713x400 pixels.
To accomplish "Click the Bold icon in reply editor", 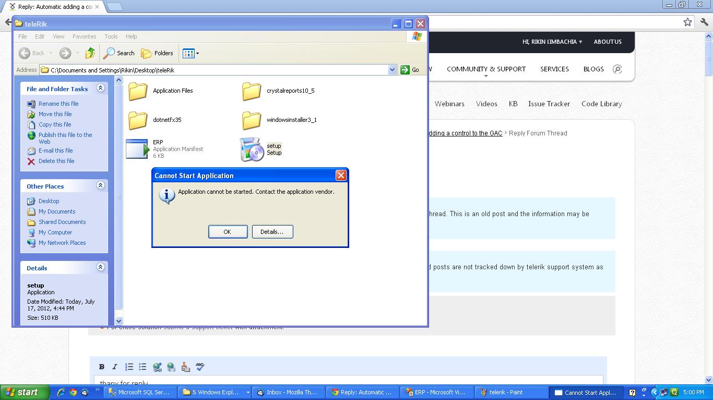I will 102,367.
